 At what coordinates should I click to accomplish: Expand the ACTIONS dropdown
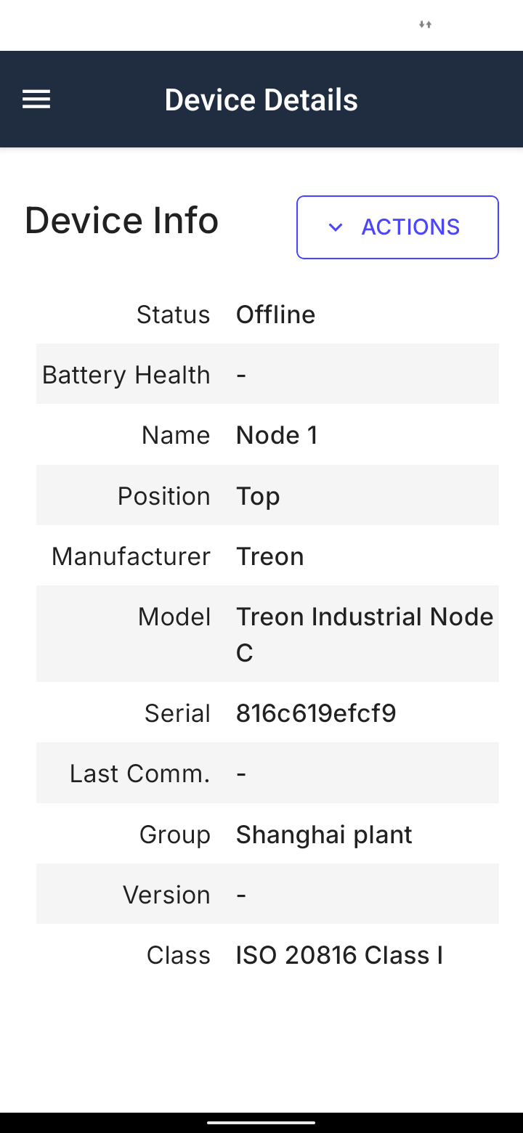397,227
